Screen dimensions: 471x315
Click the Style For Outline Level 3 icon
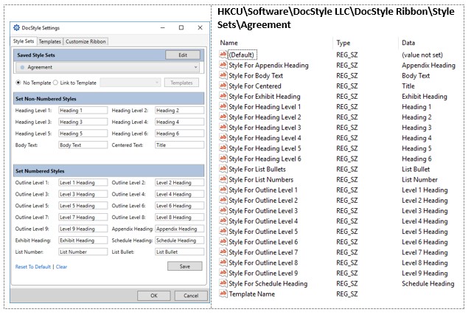[x=223, y=210]
